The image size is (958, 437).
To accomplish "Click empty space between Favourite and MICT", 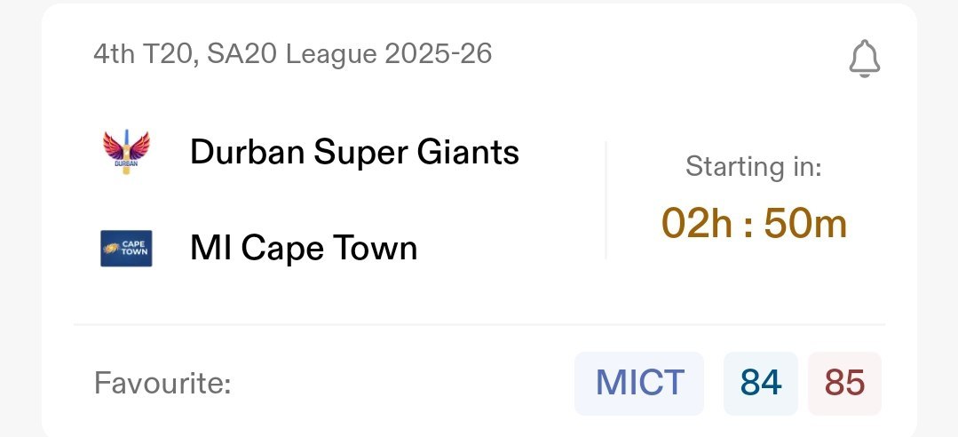I will 400,385.
